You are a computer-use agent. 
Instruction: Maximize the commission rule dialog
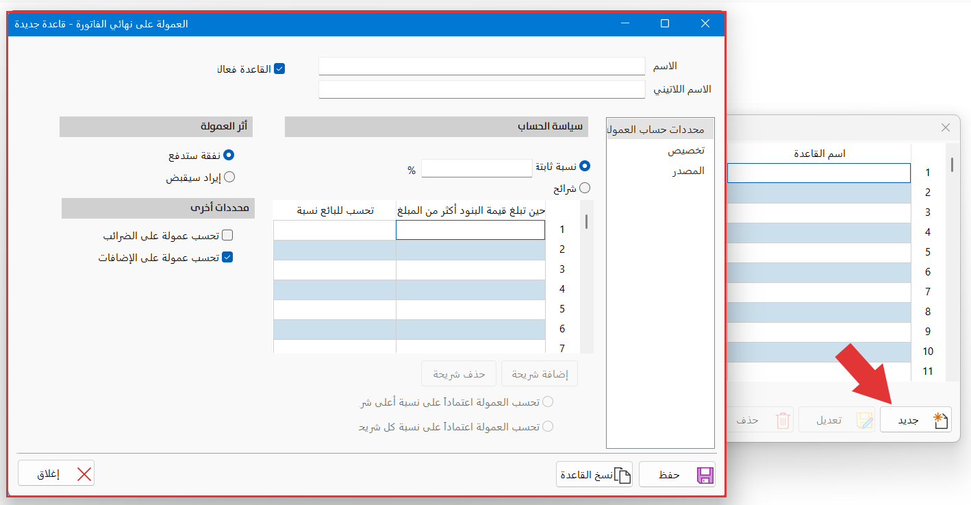(x=664, y=23)
